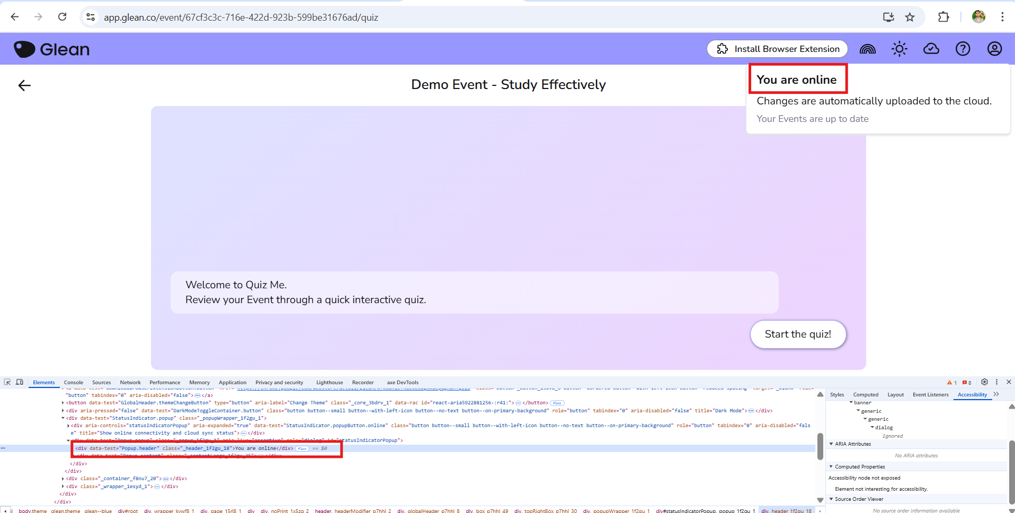Click Install Browser Extension button

point(777,49)
